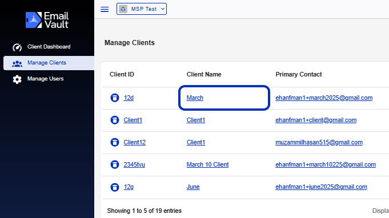The height and width of the screenshot is (218, 389).
Task: Open the Manage Clients menu item
Action: 49,63
